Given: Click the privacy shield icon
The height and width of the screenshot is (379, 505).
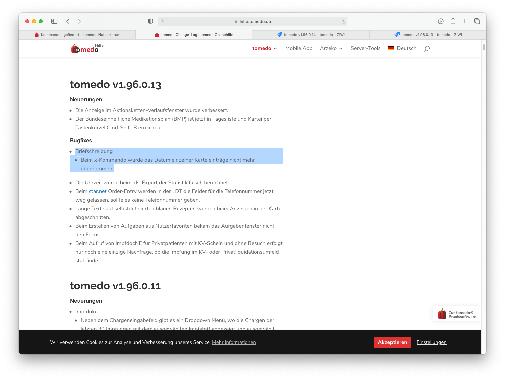Looking at the screenshot, I should pos(150,21).
